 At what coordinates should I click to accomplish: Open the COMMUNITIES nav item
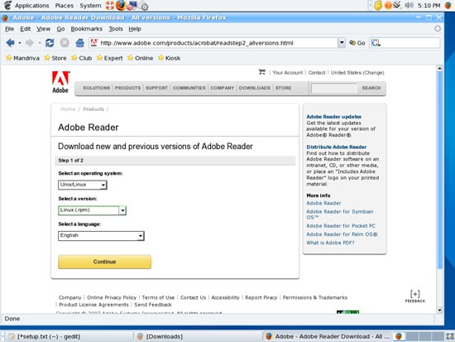[x=189, y=88]
